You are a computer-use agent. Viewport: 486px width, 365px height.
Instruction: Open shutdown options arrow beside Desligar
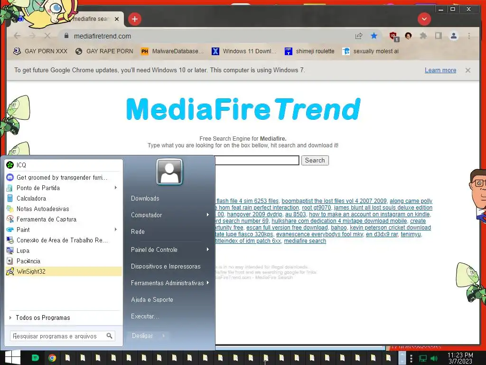click(x=163, y=336)
